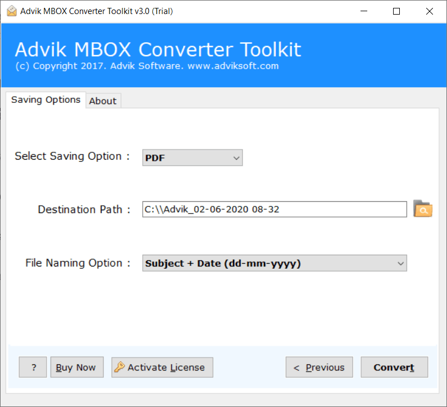Image resolution: width=447 pixels, height=407 pixels.
Task: Open the Select Saving Option dropdown
Action: click(x=193, y=157)
